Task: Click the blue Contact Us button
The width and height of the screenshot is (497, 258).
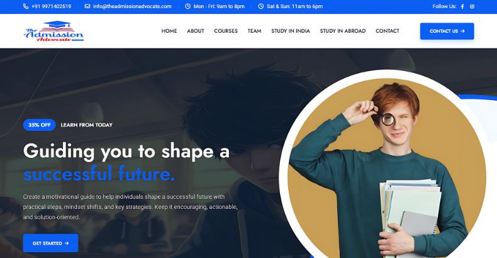Action: click(x=447, y=31)
